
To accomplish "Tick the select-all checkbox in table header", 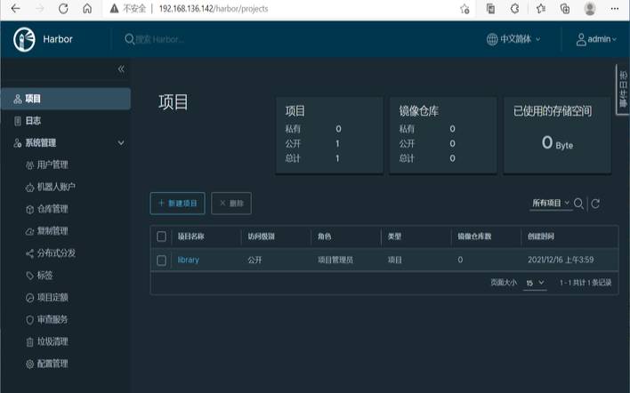I will pyautogui.click(x=162, y=237).
